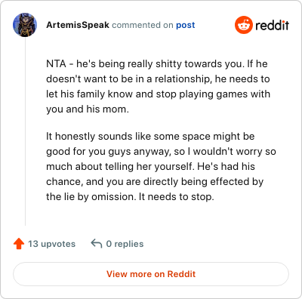Click the reply arrow icon

click(97, 244)
